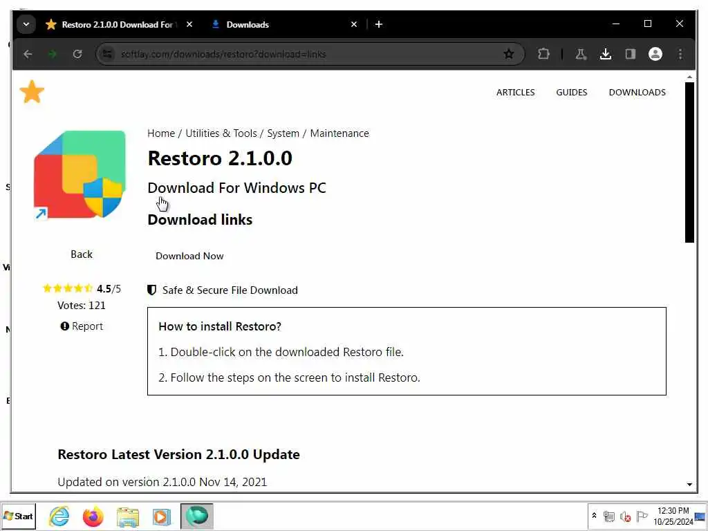
Task: Click the taskbar clock 12:30 PM
Action: coord(673,516)
